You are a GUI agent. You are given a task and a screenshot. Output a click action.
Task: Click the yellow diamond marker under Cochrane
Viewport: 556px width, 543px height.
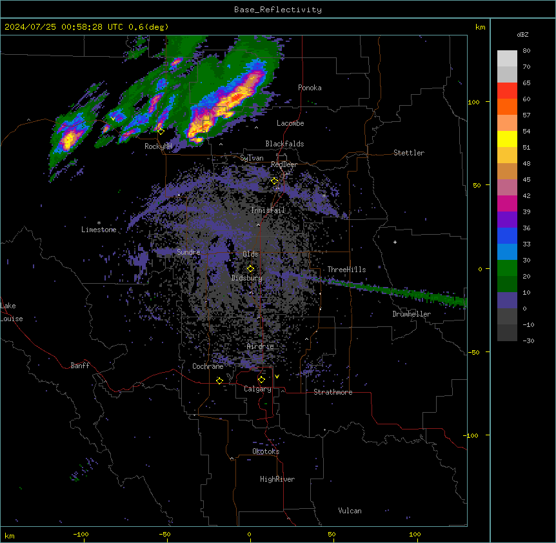coord(219,380)
